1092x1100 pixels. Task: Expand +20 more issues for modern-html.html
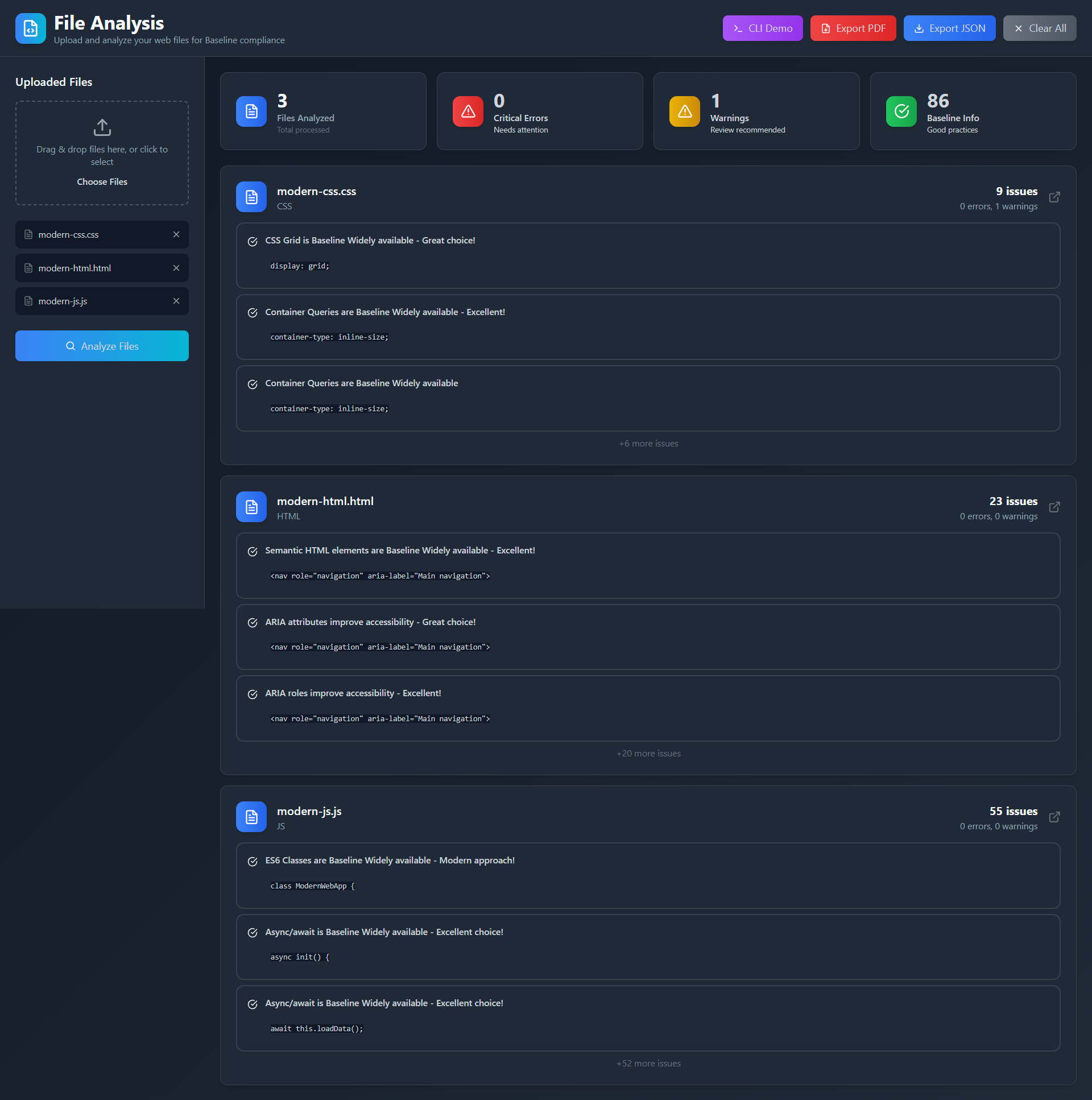(648, 753)
